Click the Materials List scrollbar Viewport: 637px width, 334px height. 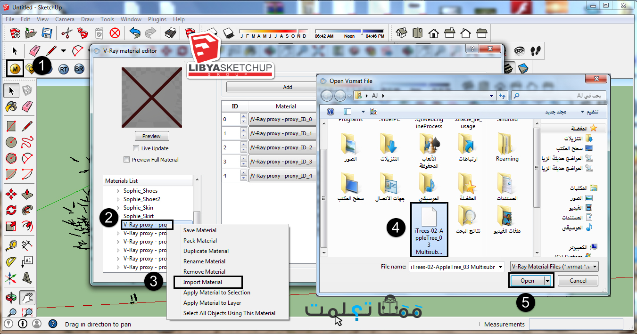pyautogui.click(x=198, y=224)
